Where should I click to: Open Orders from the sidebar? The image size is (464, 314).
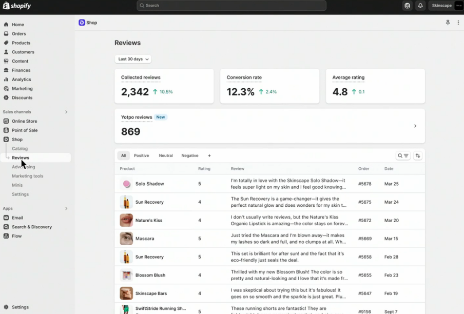(19, 34)
